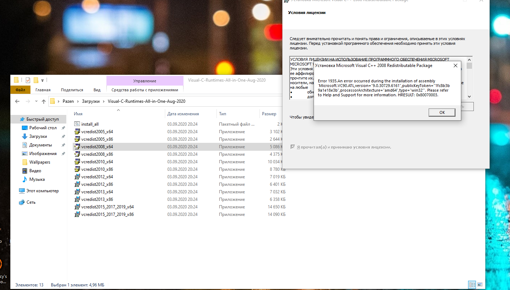Switch to details view icon in status bar
This screenshot has height=290, width=510.
(472, 285)
